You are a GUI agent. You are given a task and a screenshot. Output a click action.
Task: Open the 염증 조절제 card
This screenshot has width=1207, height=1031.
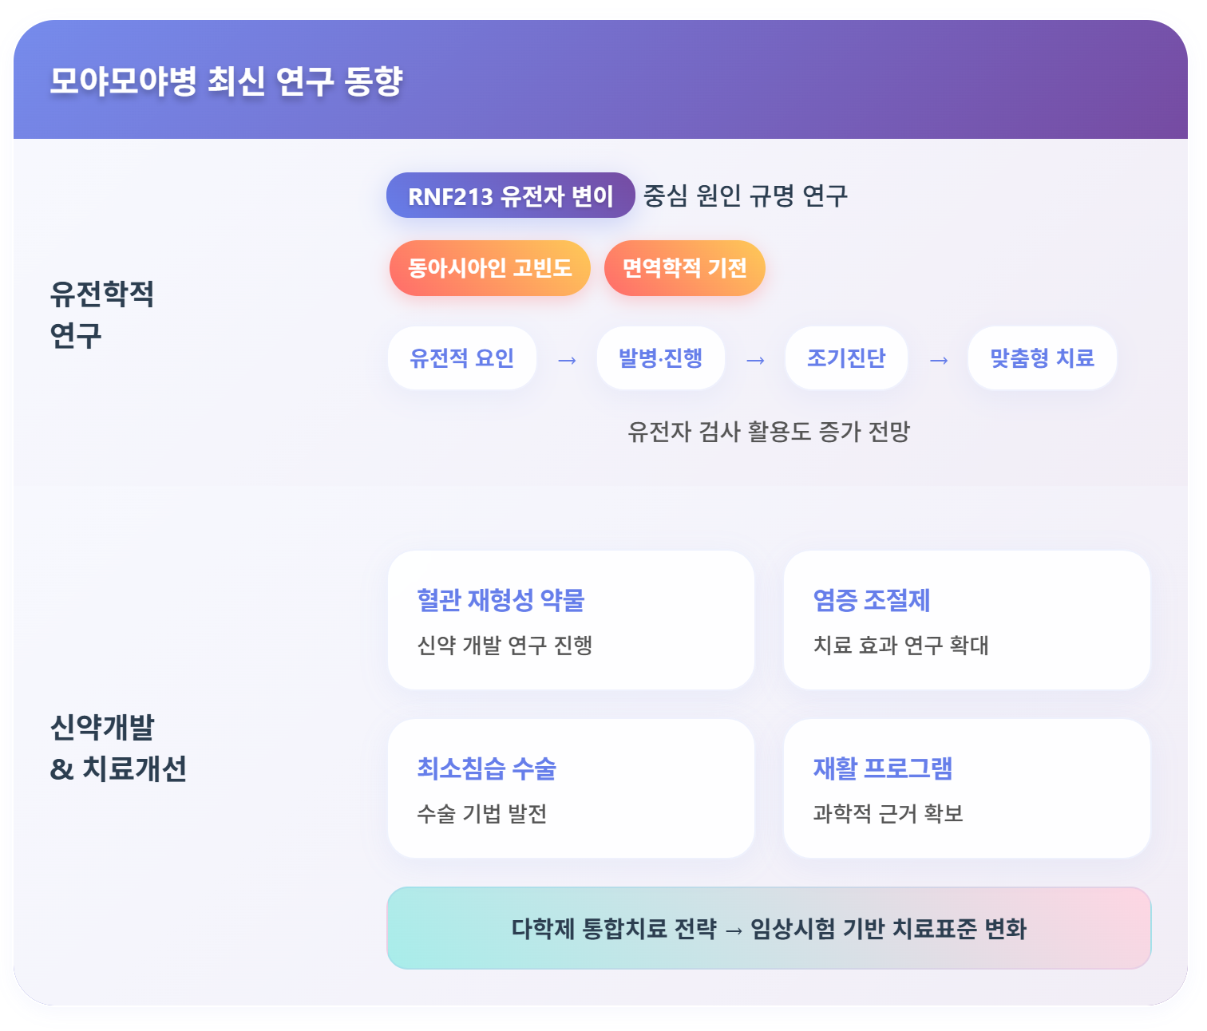967,620
